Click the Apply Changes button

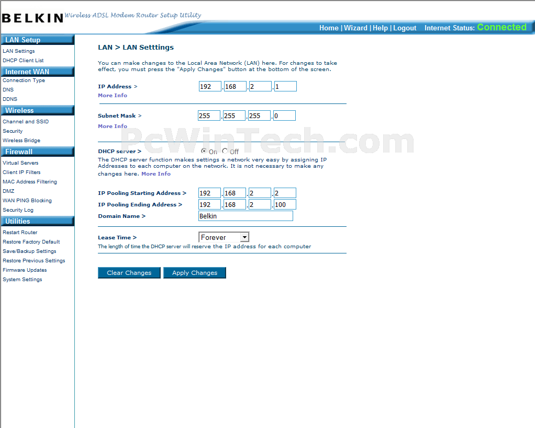195,273
